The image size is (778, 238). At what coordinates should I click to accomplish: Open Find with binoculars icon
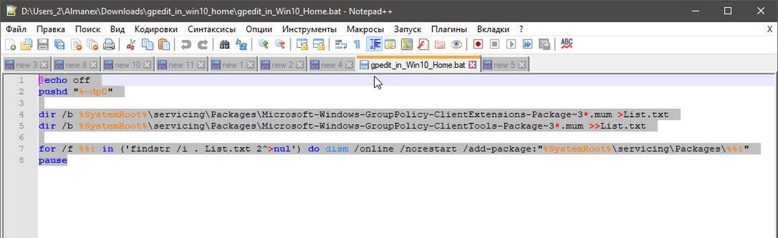click(225, 45)
